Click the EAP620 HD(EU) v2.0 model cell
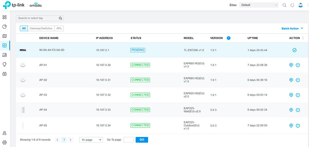This screenshot has height=147, width=309. pos(194,95)
